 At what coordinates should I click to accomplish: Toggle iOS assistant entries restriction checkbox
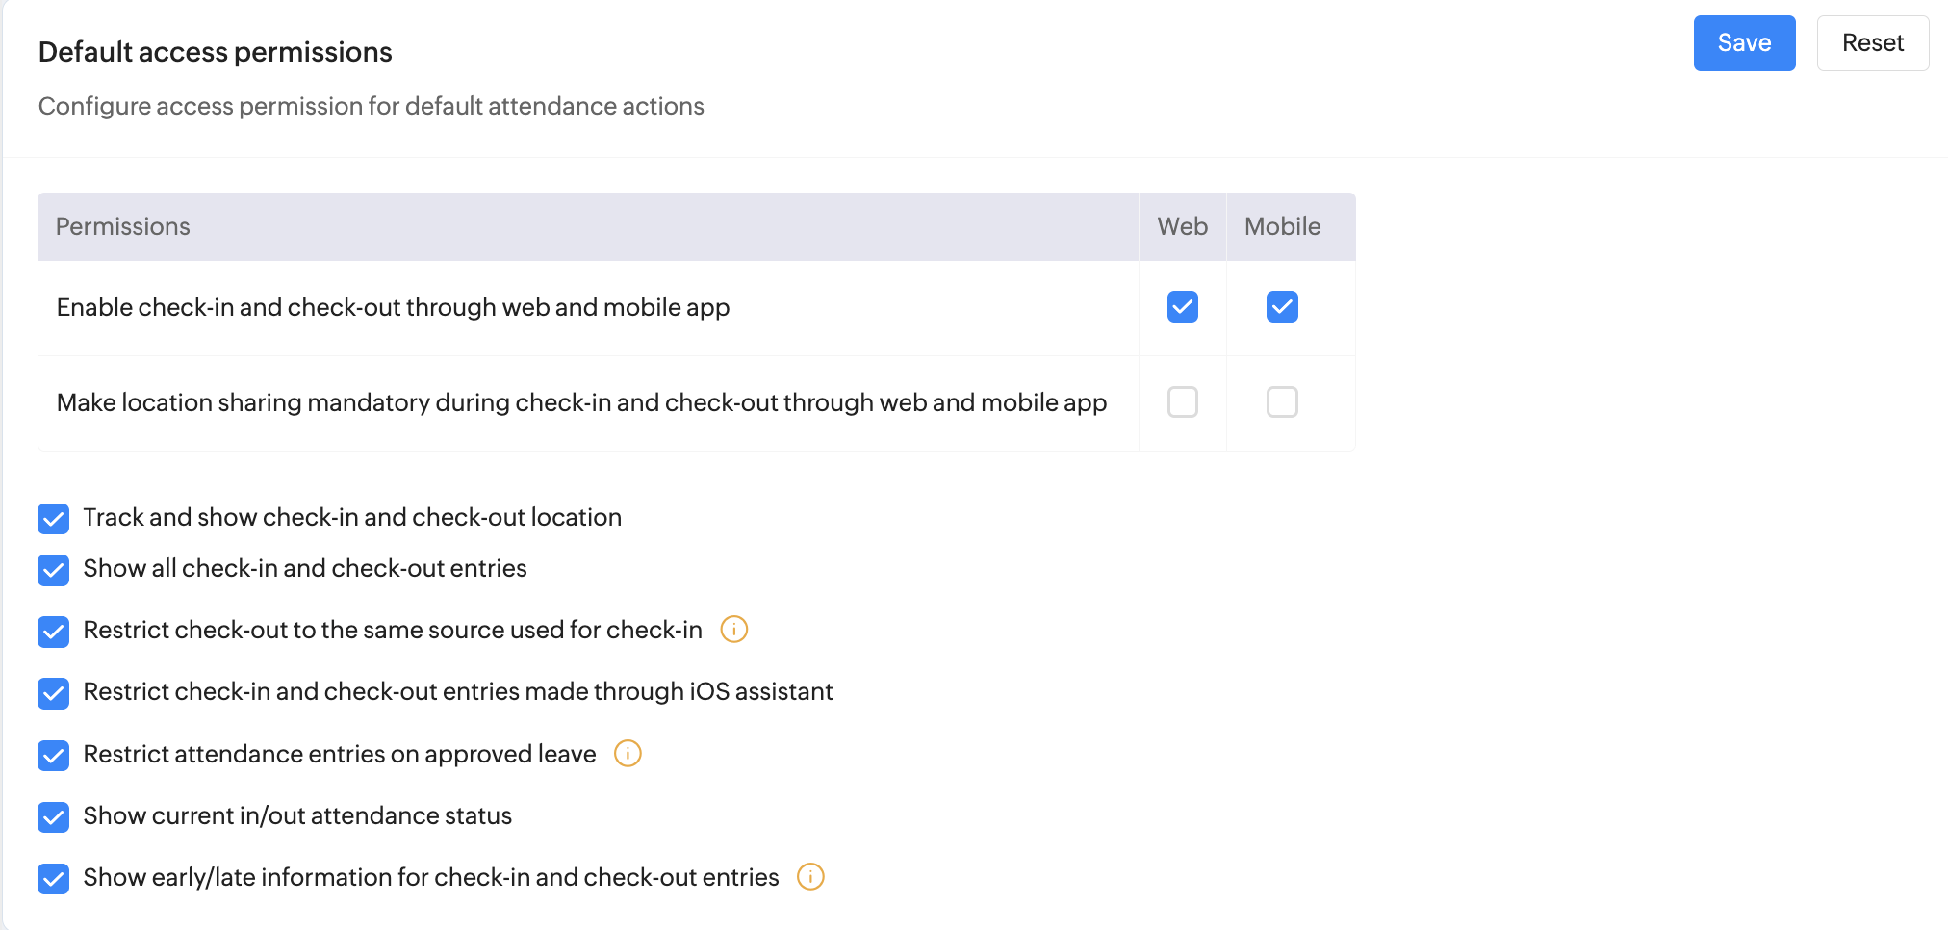[x=54, y=693]
